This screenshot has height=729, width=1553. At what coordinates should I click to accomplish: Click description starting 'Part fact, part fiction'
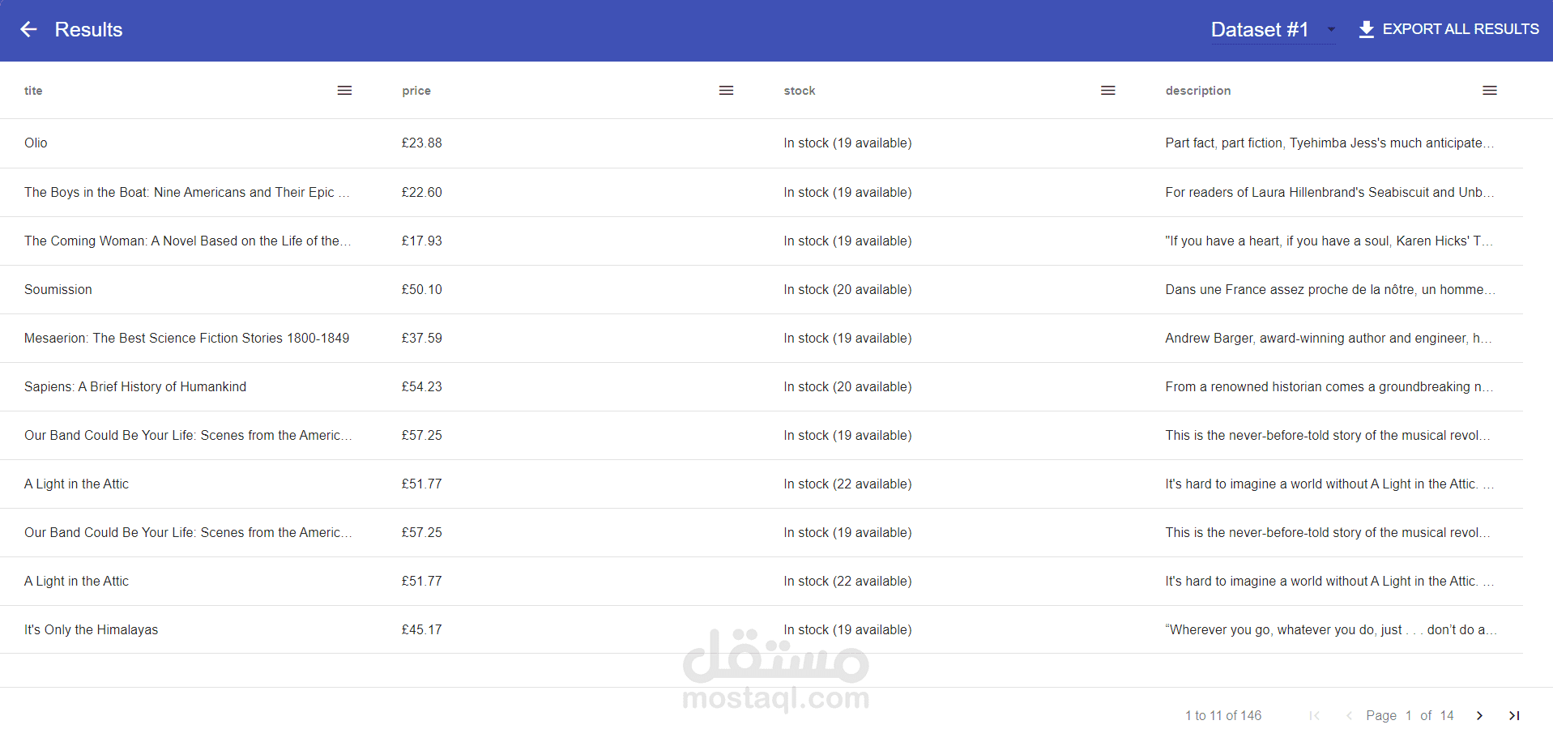1329,143
